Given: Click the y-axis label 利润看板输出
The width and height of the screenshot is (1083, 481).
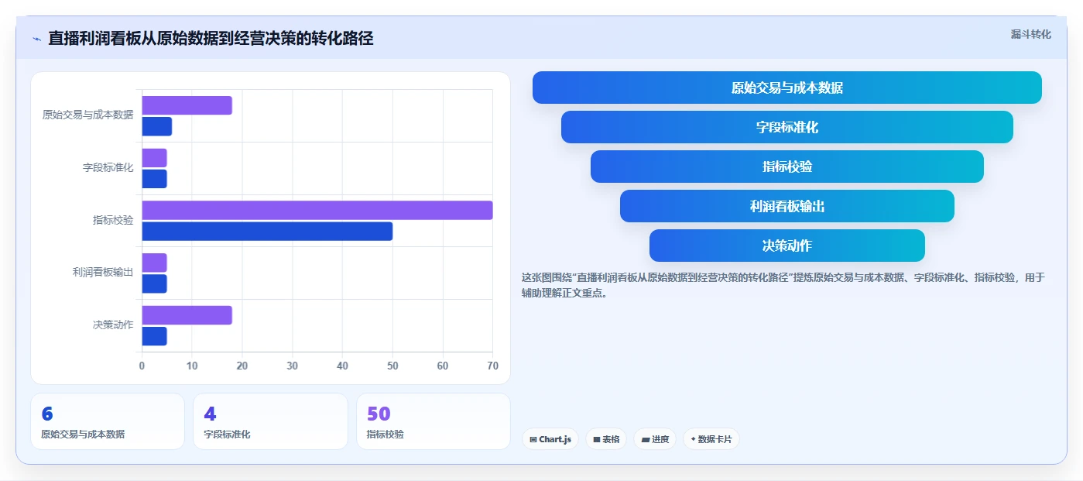Looking at the screenshot, I should [103, 273].
